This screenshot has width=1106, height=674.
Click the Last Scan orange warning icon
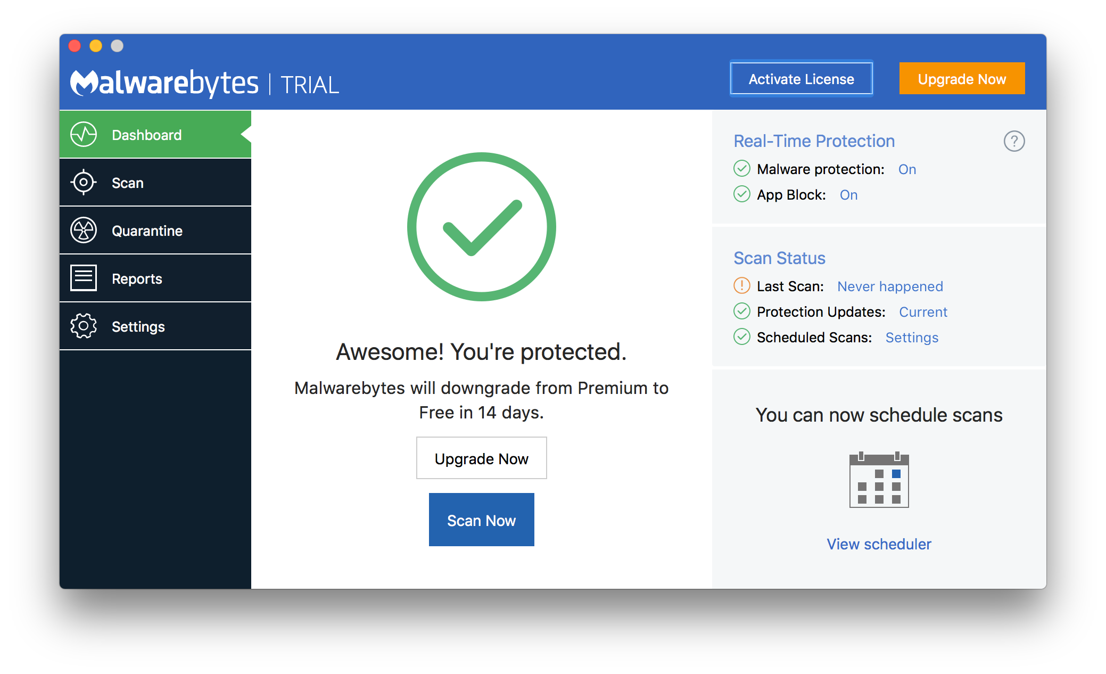741,286
